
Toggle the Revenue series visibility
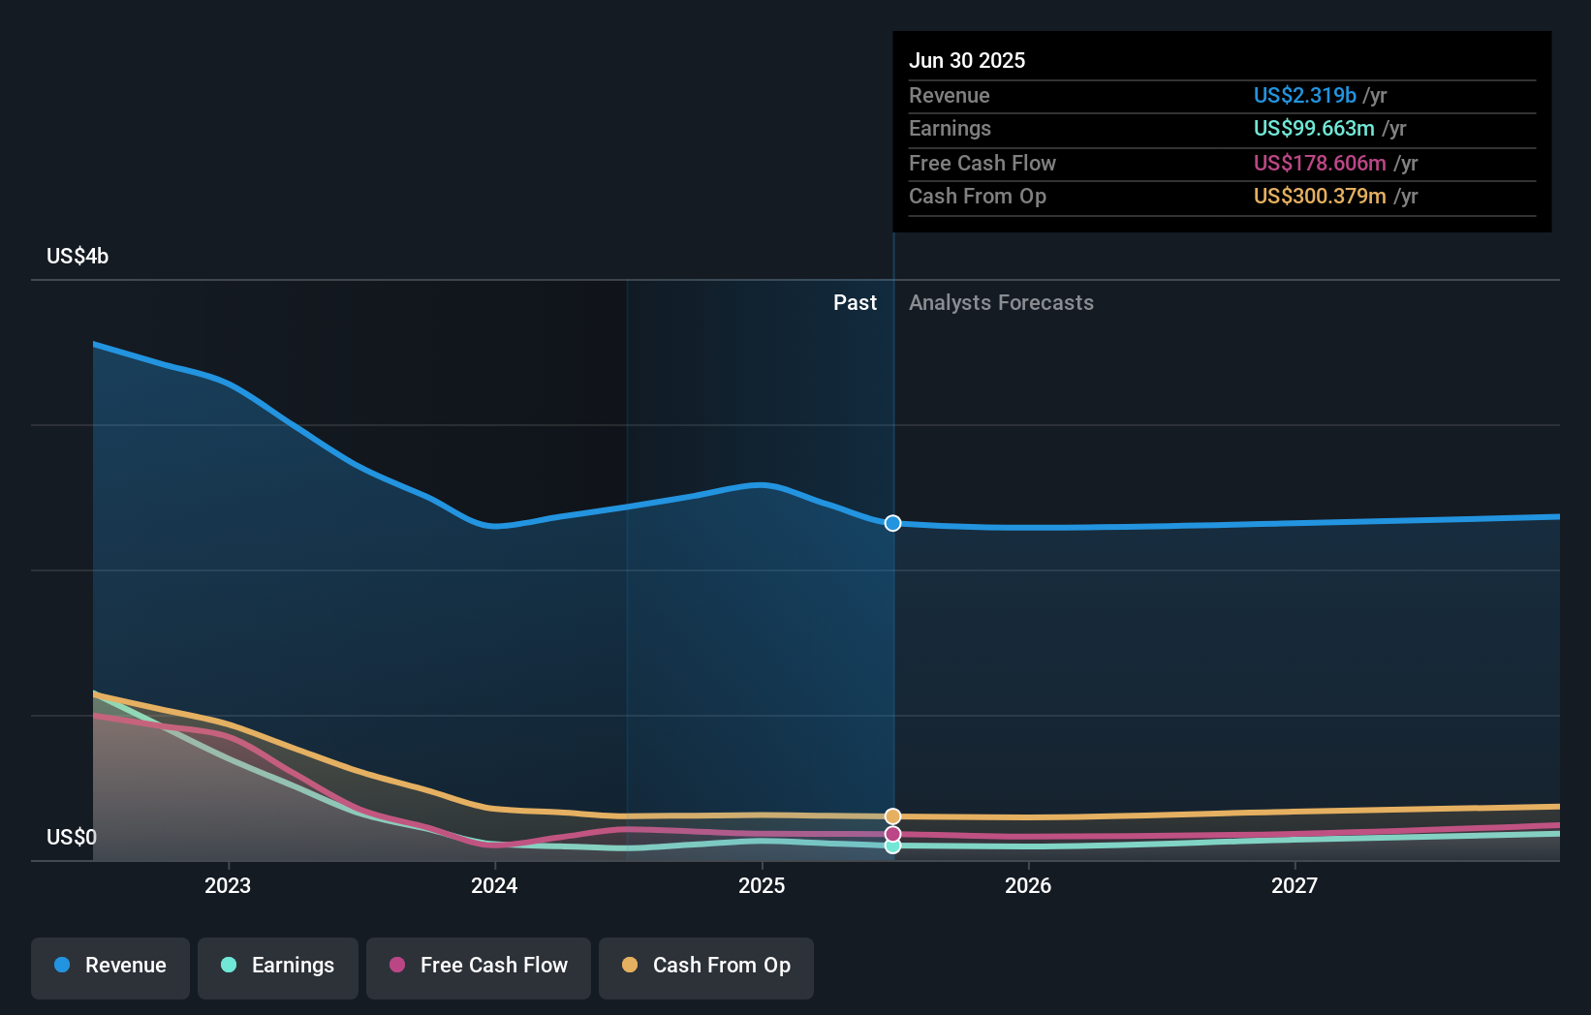click(x=109, y=966)
